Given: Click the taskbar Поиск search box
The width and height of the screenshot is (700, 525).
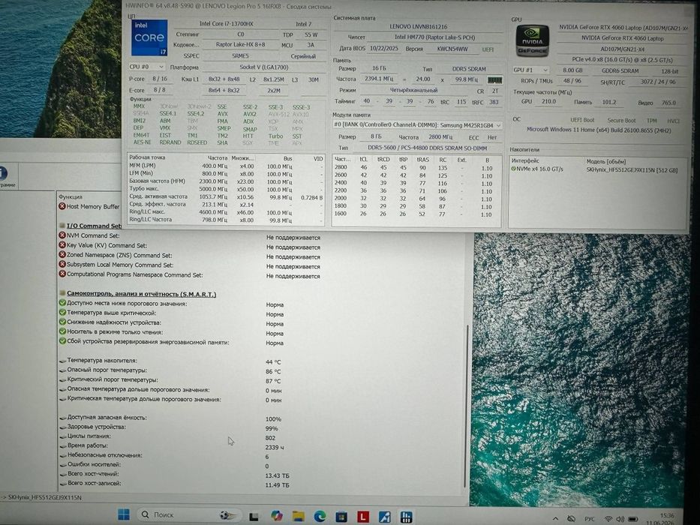Looking at the screenshot, I should pos(188,514).
